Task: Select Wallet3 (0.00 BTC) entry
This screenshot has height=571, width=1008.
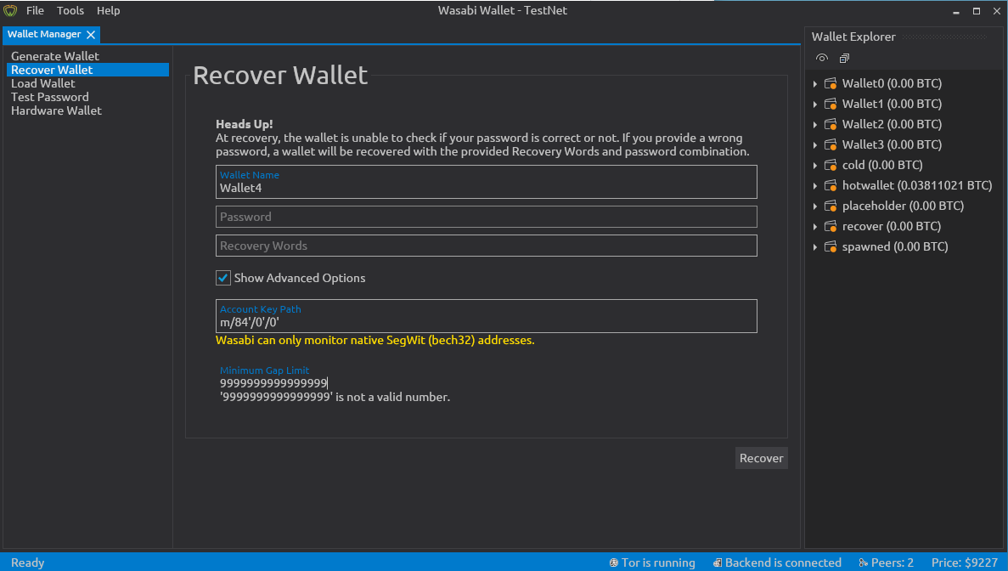Action: click(x=892, y=144)
